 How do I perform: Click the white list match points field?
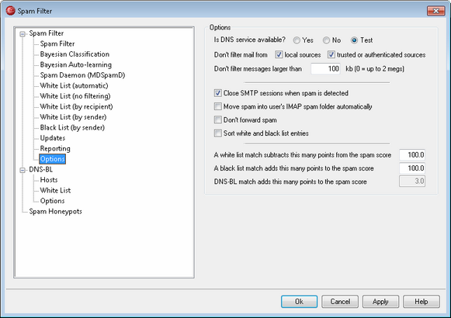tap(412, 155)
